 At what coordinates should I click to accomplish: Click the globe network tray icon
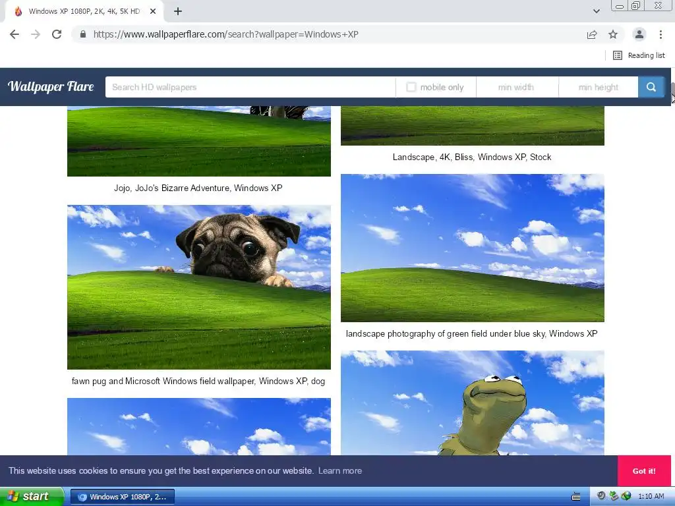[626, 496]
